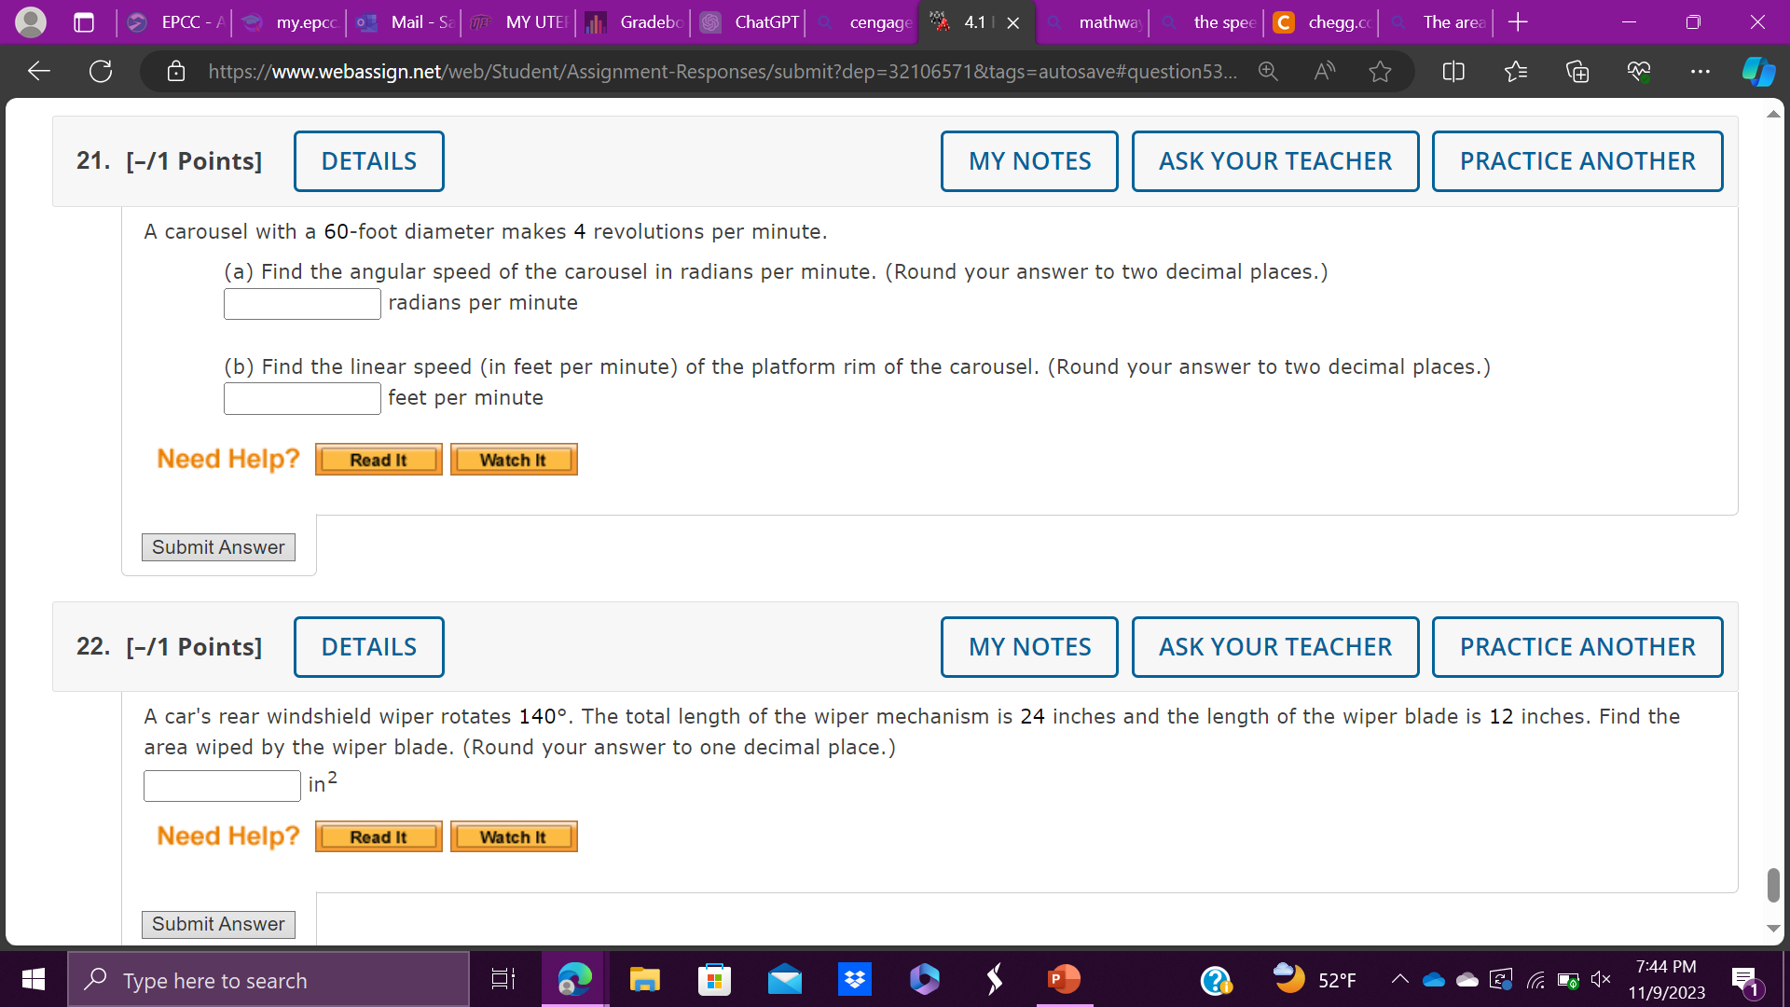
Task: Submit Answer for question 21
Action: pos(218,547)
